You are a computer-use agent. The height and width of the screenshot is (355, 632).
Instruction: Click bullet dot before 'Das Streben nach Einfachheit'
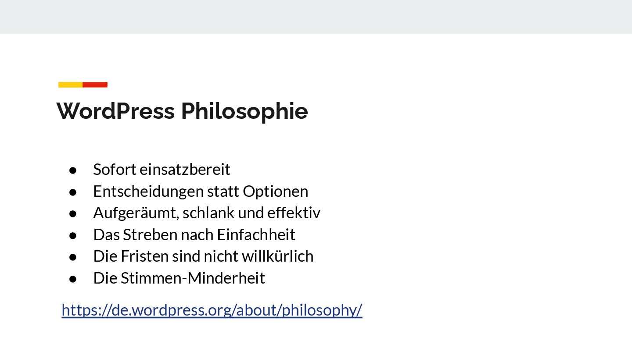click(x=73, y=235)
